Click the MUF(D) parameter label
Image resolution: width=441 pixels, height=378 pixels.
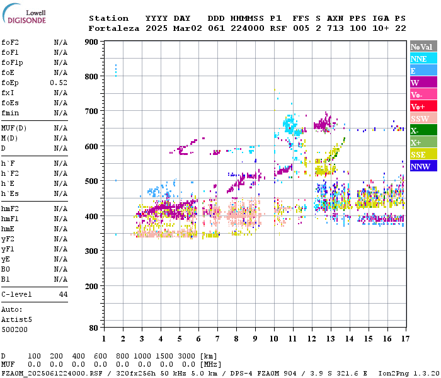[x=14, y=129]
